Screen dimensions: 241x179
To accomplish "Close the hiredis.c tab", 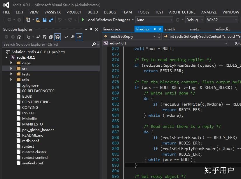I will 160,29.
